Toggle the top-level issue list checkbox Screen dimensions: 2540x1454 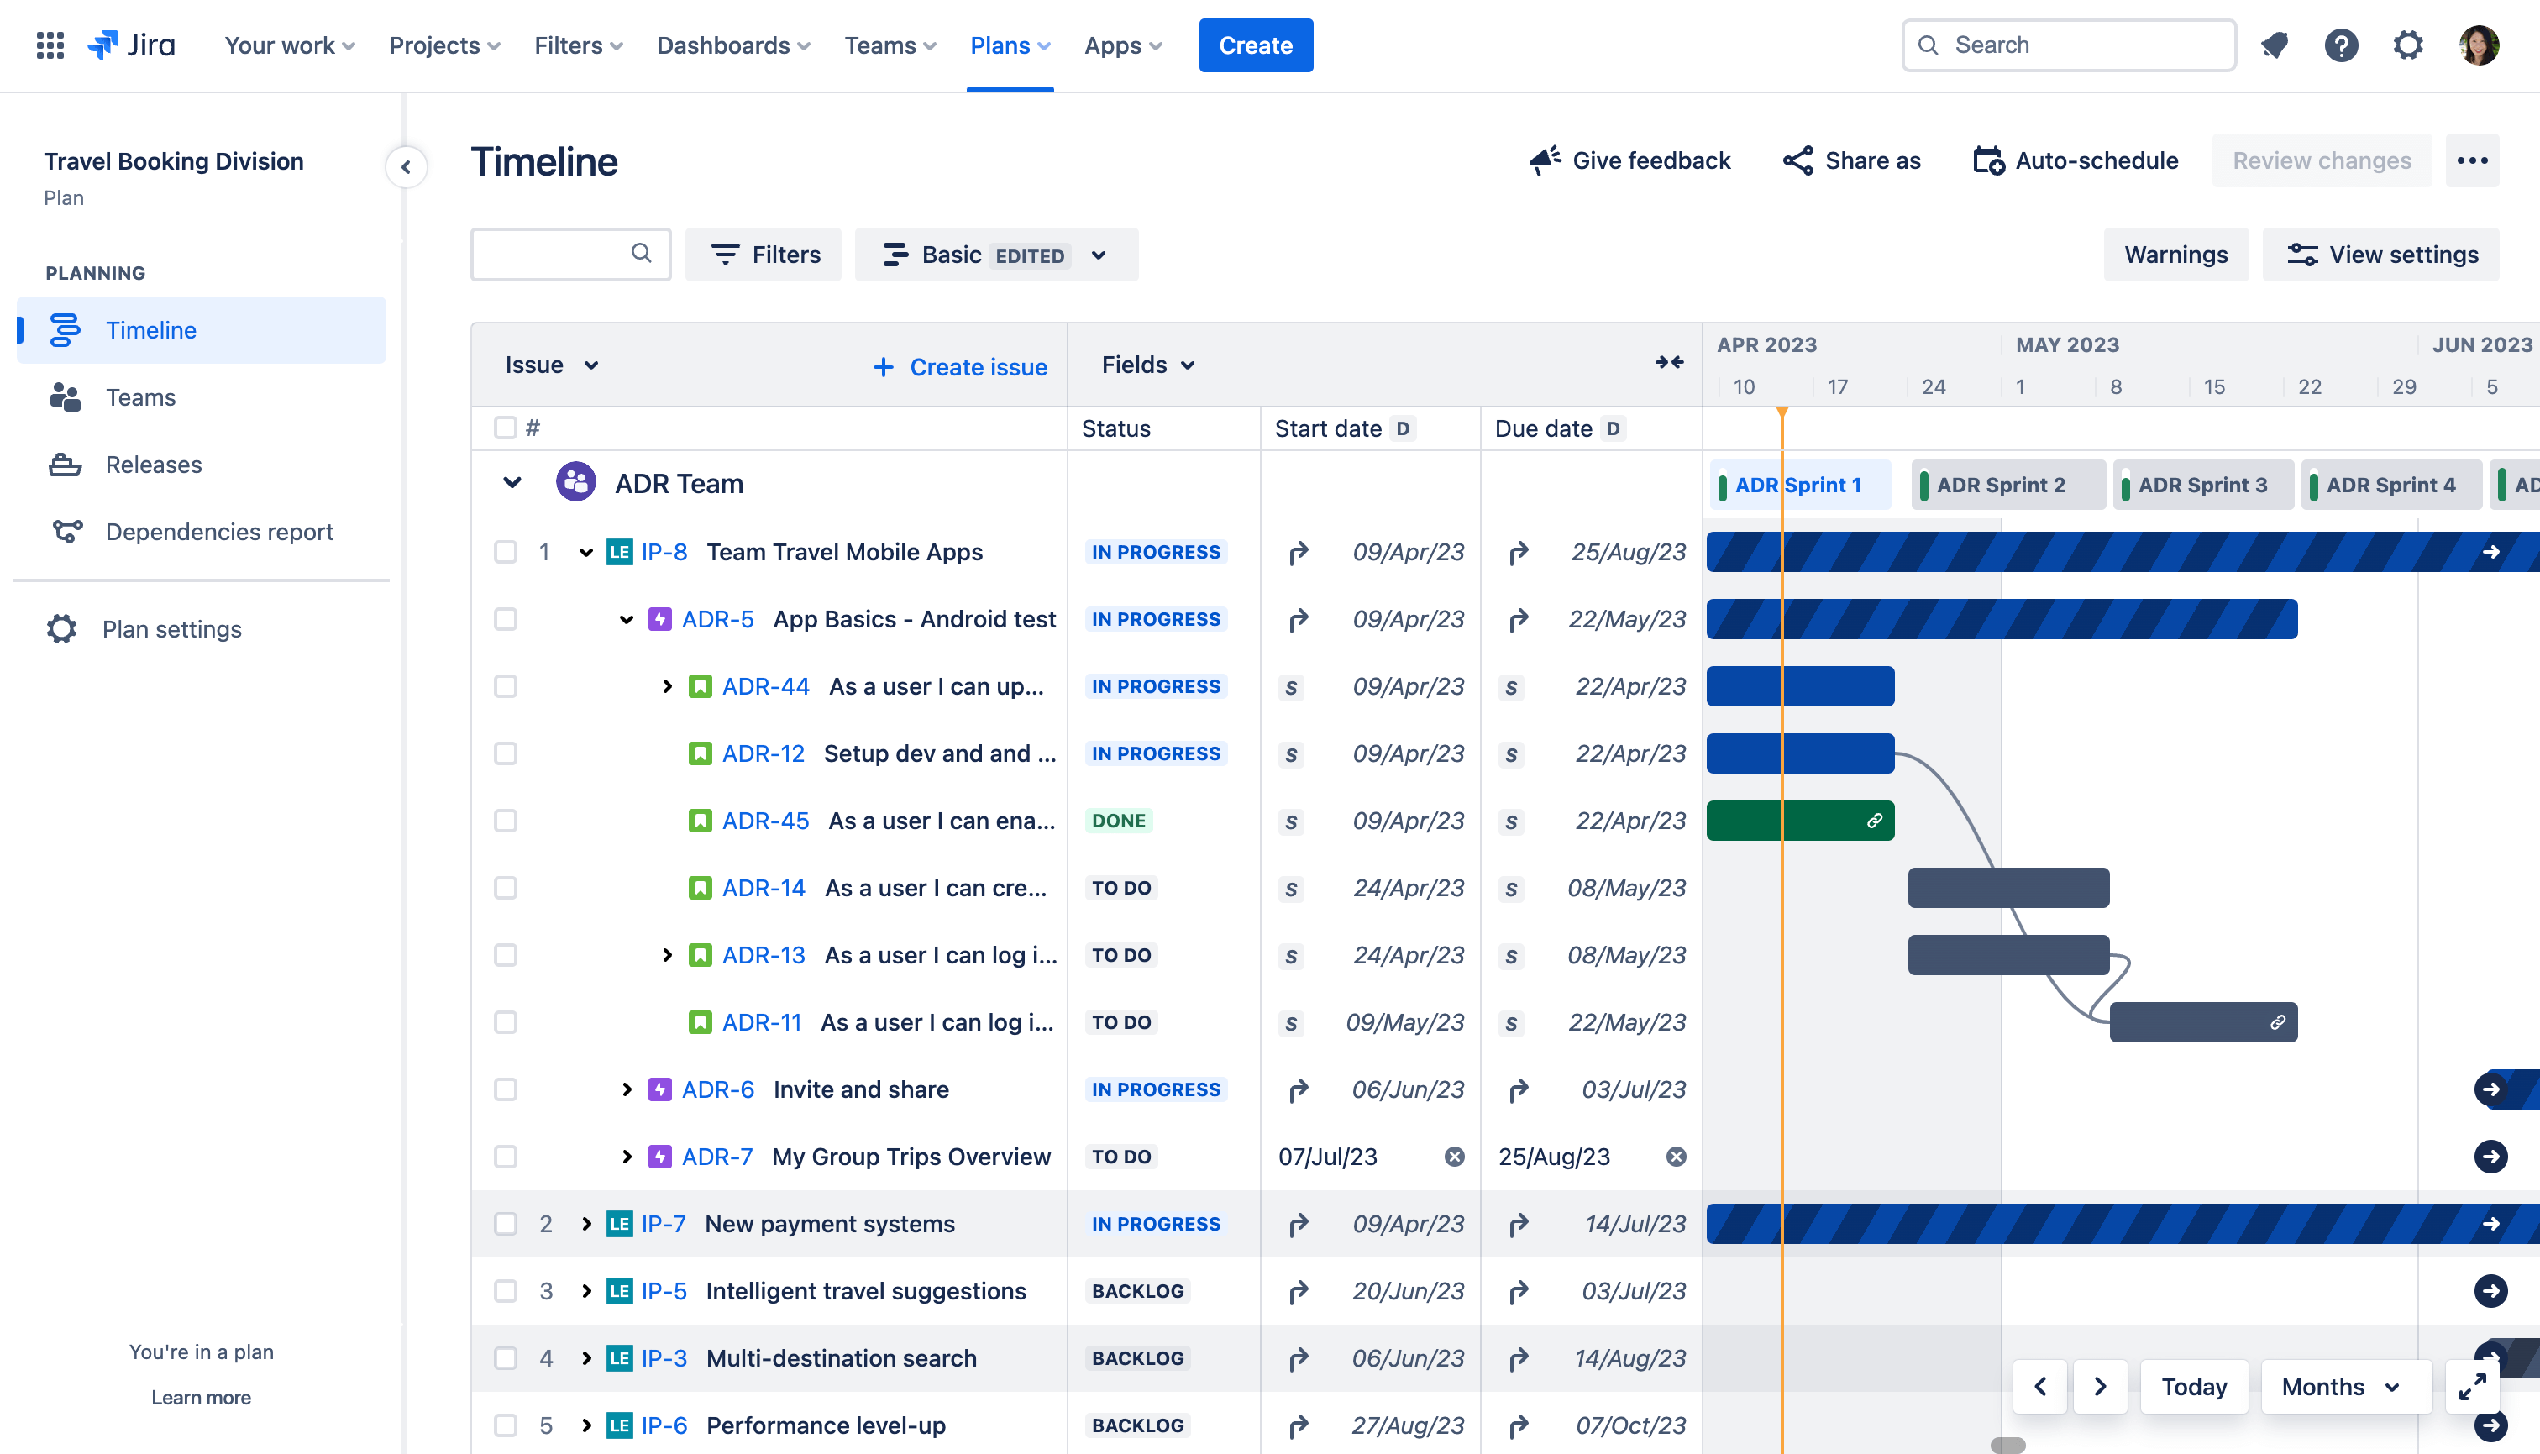point(504,426)
